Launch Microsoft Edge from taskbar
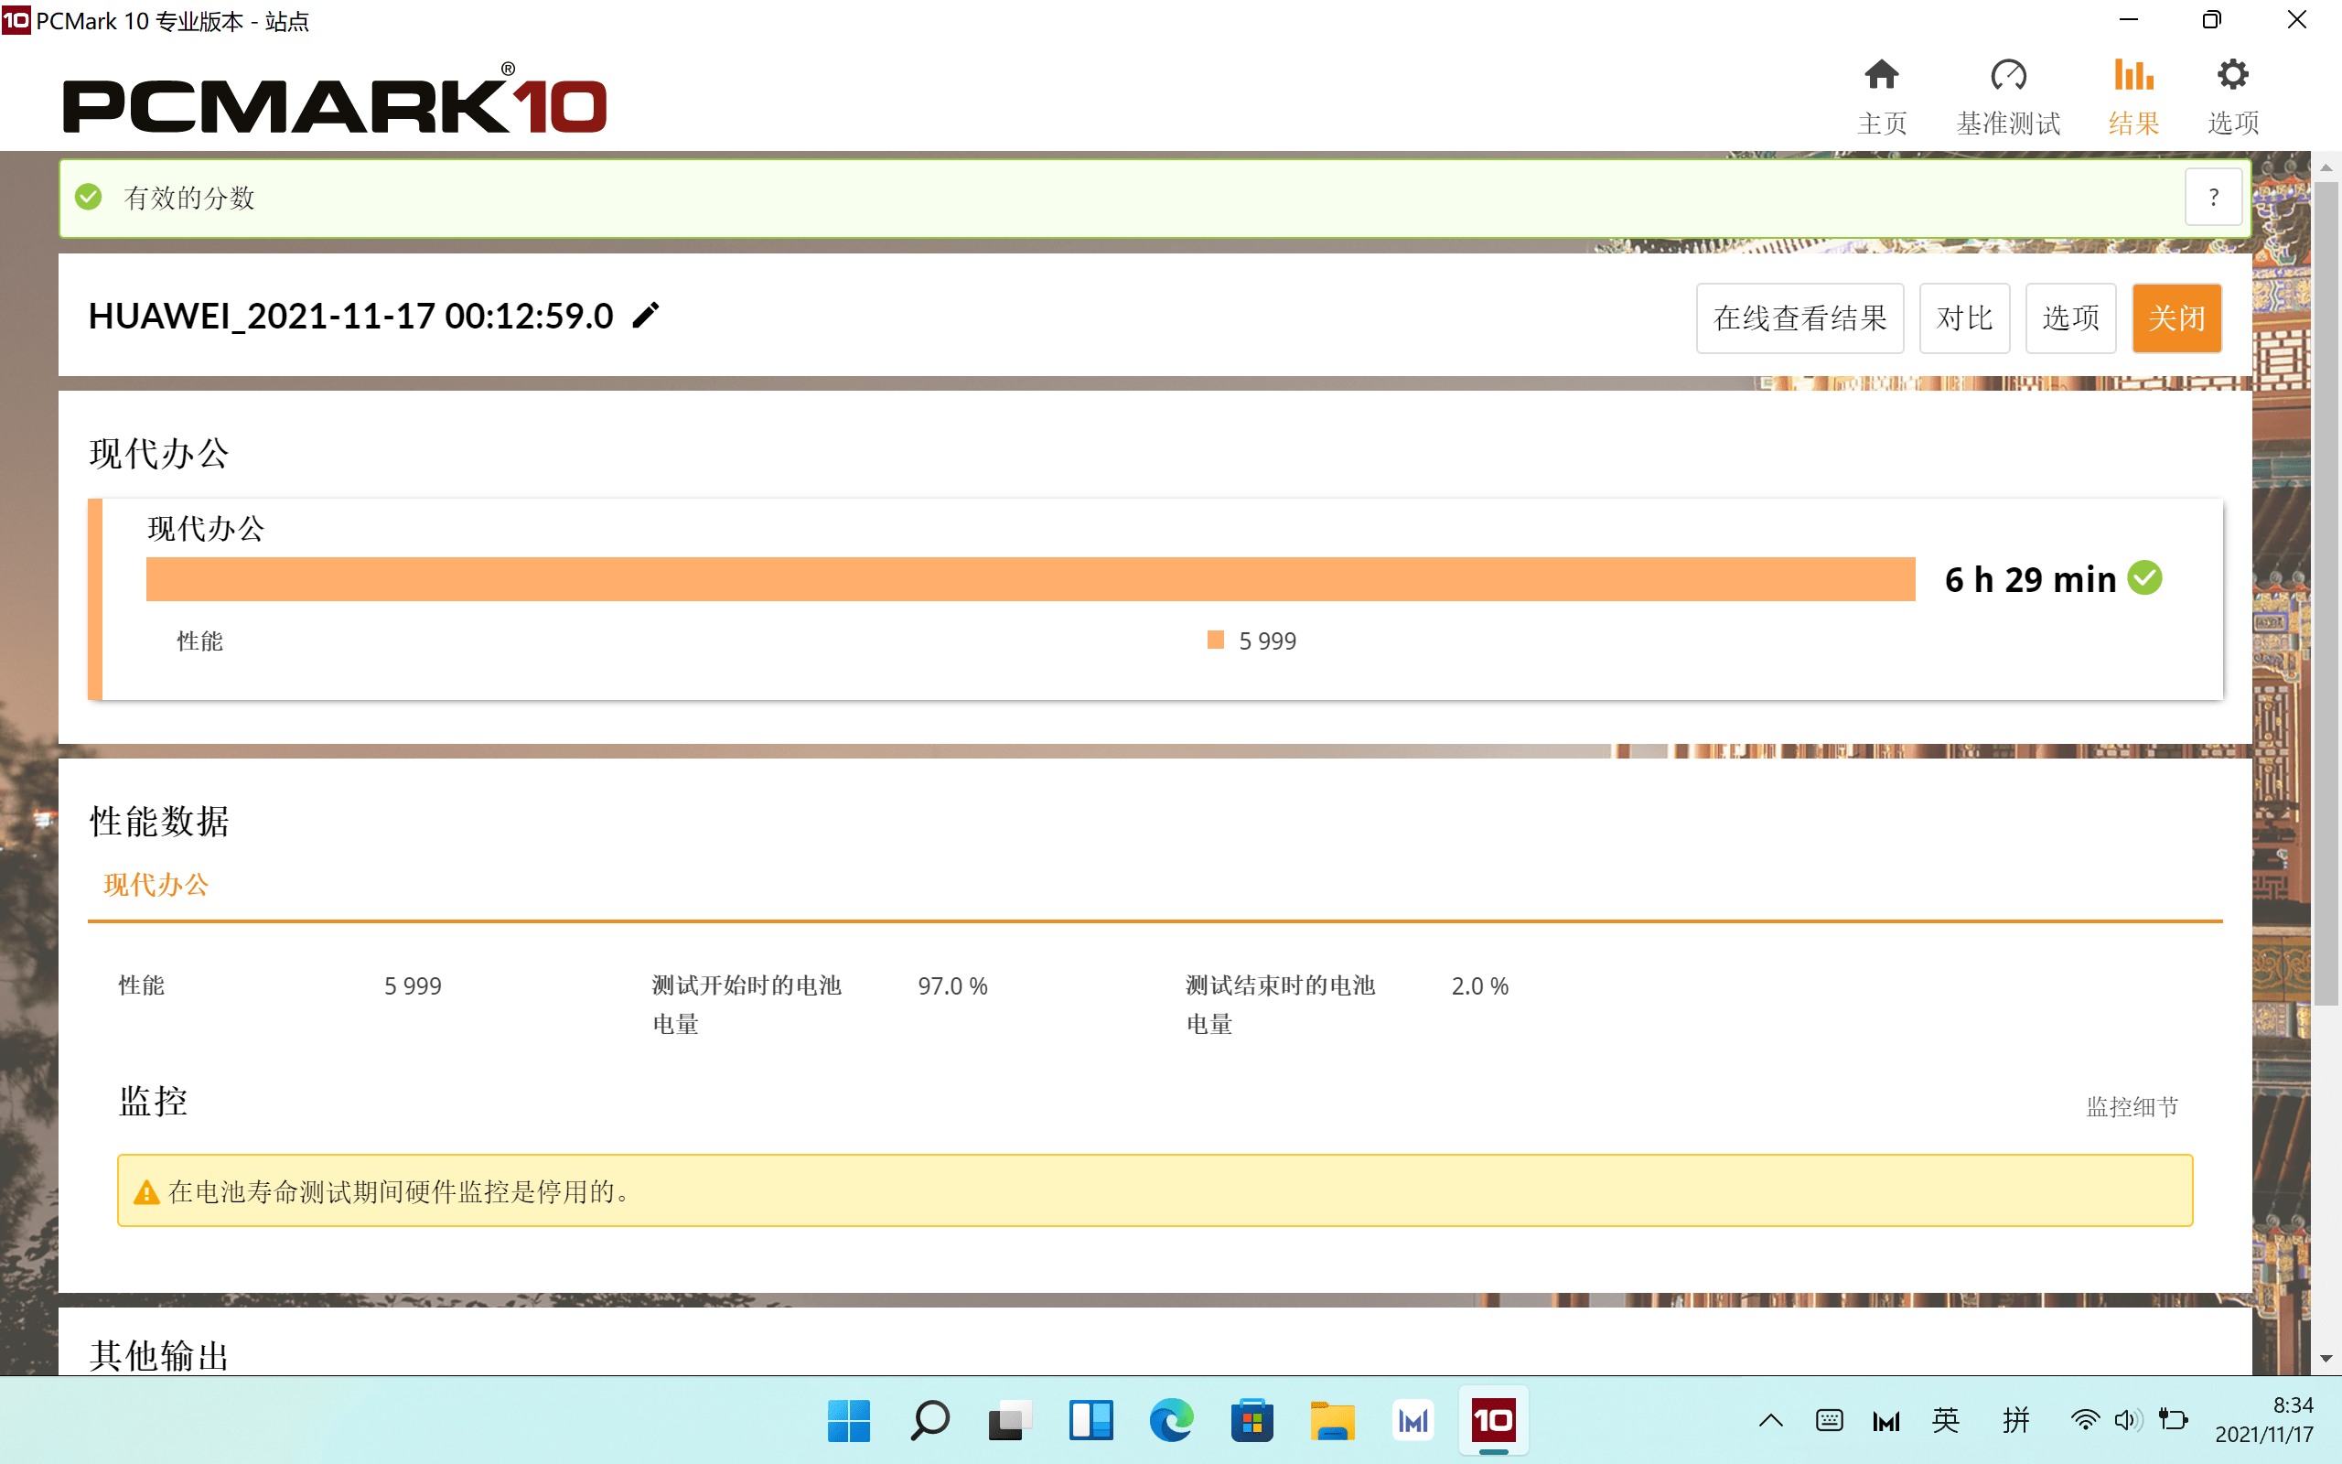 pos(1171,1420)
